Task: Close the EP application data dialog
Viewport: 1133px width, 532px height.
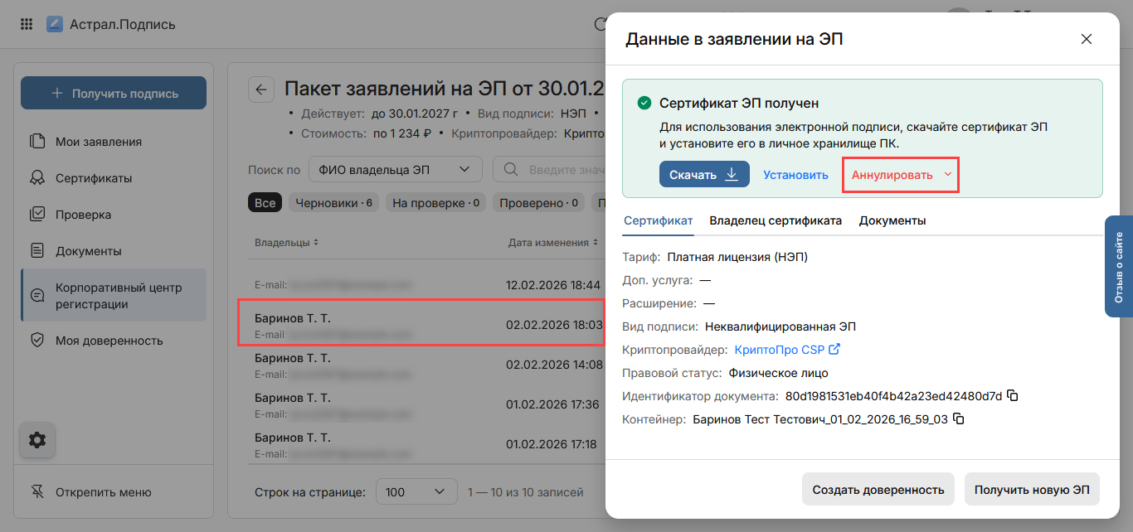Action: click(1086, 39)
